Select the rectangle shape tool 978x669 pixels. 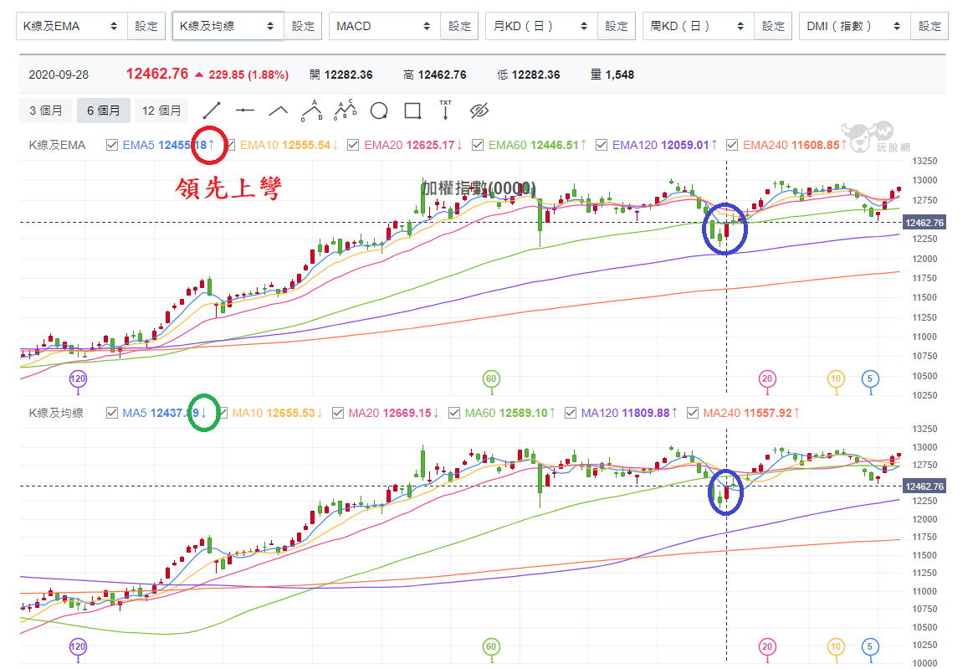click(x=412, y=111)
